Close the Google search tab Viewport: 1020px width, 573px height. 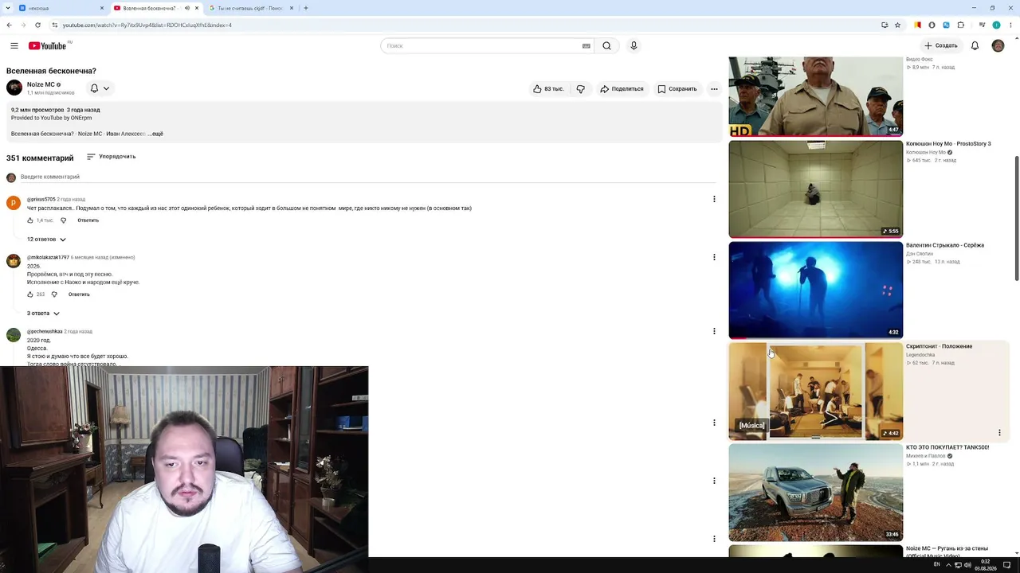click(292, 8)
